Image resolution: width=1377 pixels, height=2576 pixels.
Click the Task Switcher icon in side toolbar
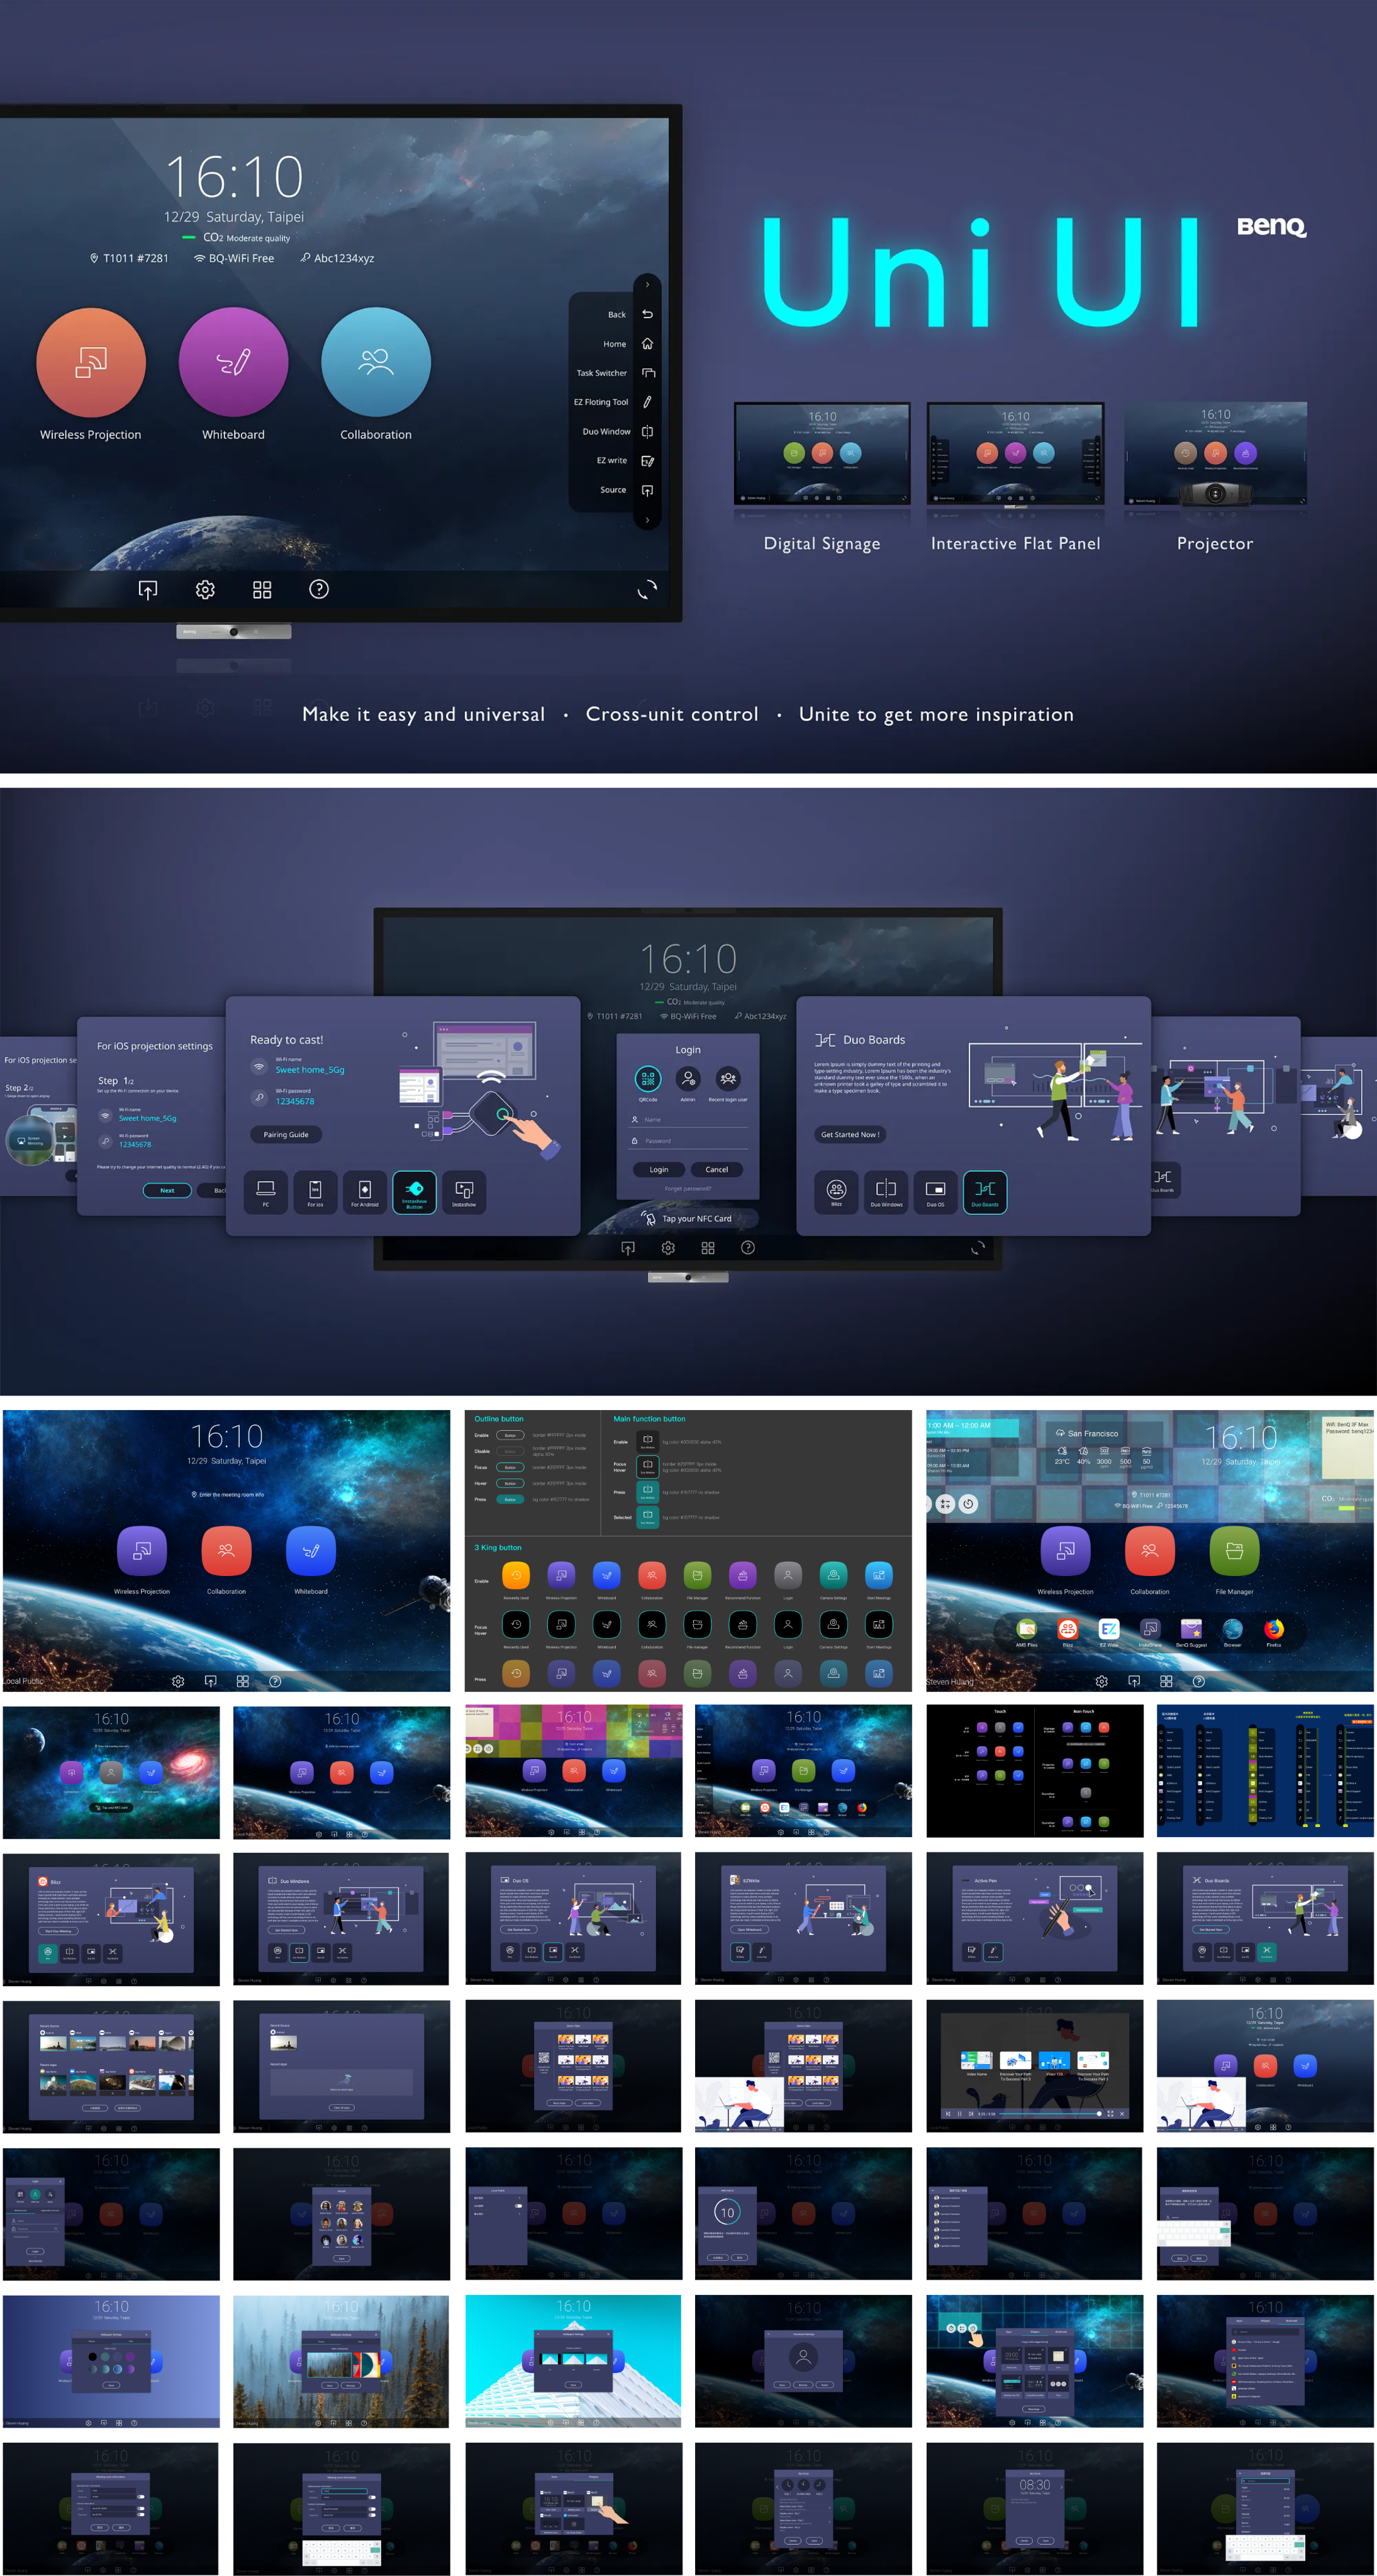tap(648, 373)
